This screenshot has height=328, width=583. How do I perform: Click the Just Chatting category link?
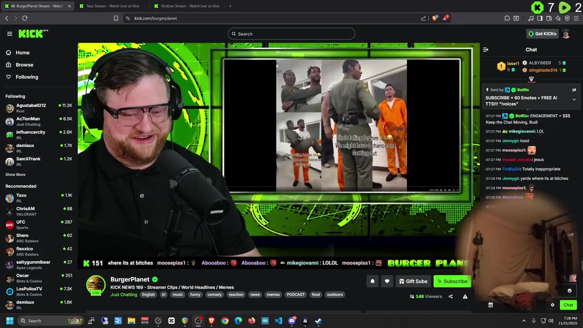tap(124, 295)
